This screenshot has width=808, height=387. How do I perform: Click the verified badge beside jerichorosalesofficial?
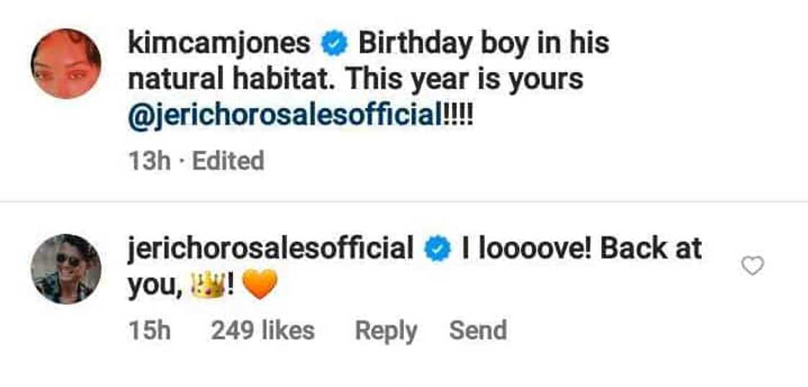(436, 250)
